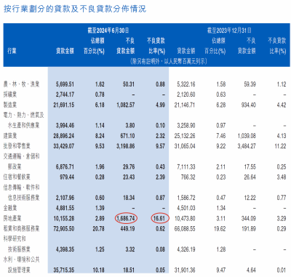This screenshot has height=277, width=291.
Task: Click the 住宿和餐飲業 row label
Action: point(17,177)
